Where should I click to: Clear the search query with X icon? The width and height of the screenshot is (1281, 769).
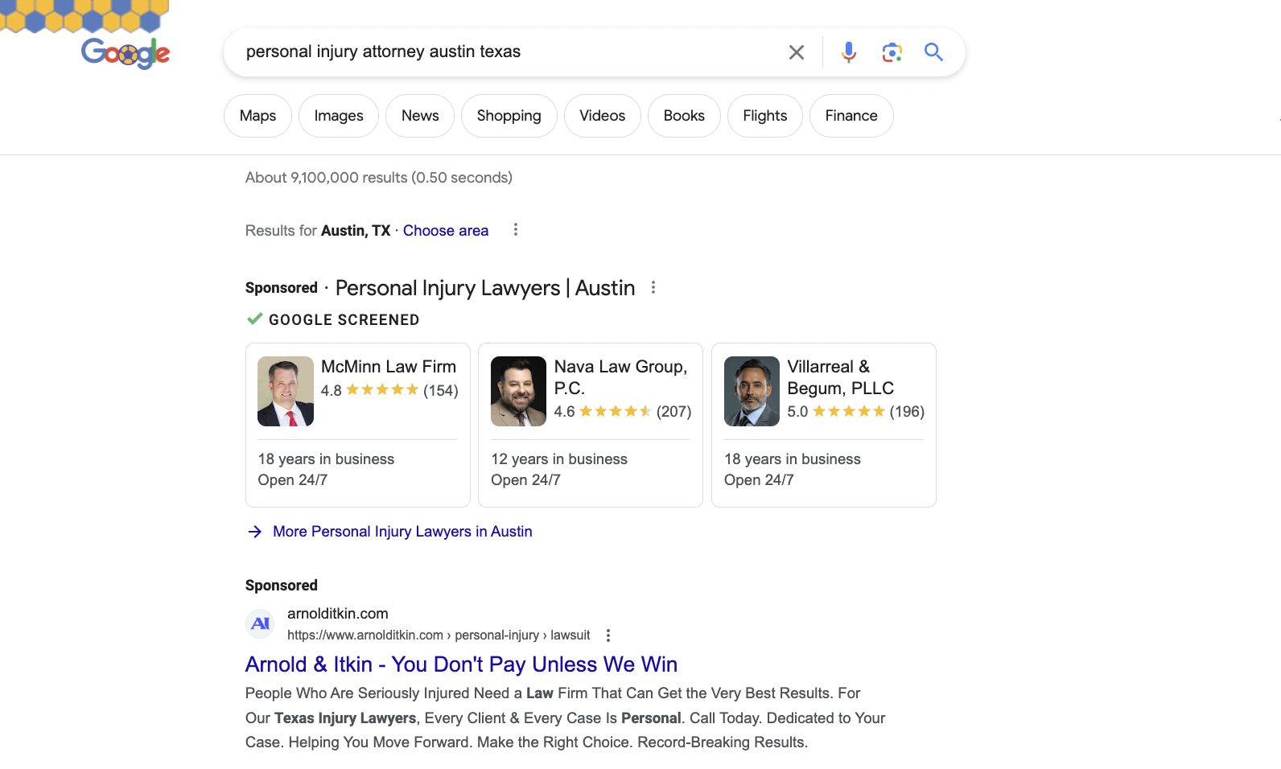pyautogui.click(x=796, y=52)
